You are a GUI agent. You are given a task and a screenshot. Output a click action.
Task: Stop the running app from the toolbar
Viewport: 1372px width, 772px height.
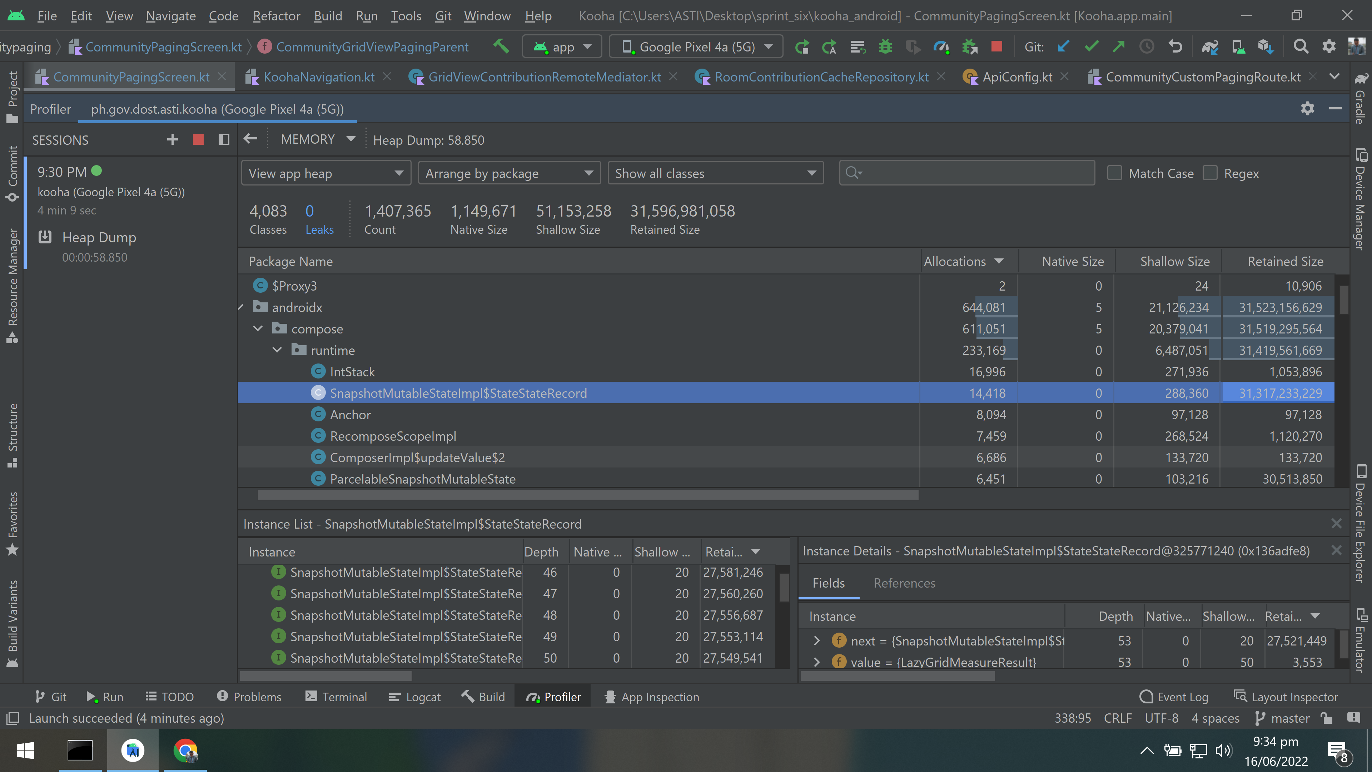(x=996, y=47)
